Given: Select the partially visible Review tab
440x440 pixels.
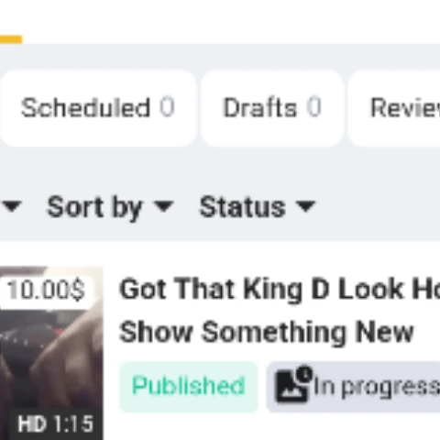Looking at the screenshot, I should tap(394, 108).
